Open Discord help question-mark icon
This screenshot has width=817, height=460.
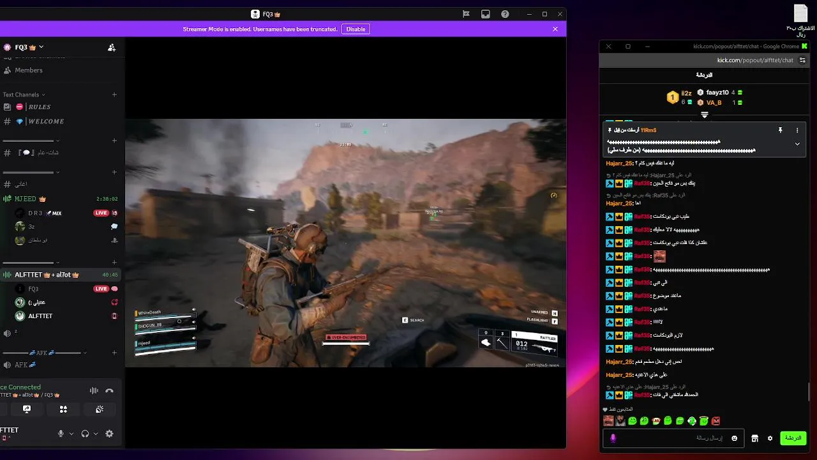coord(505,14)
